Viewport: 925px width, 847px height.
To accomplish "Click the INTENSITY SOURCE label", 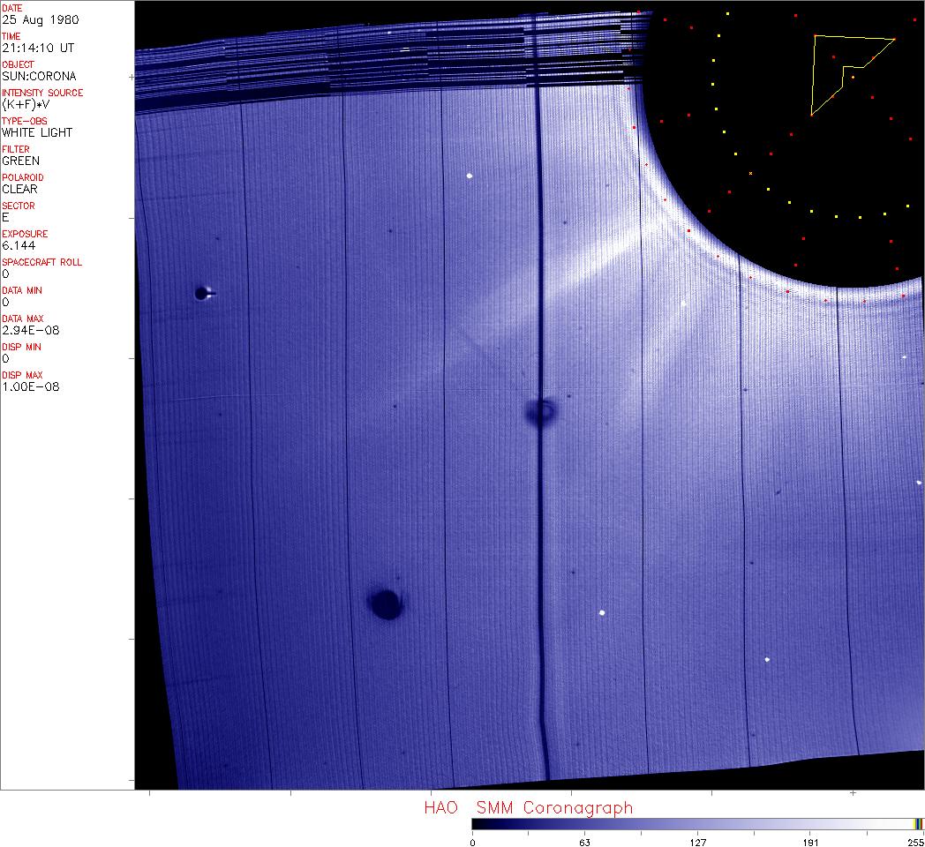I will point(42,93).
